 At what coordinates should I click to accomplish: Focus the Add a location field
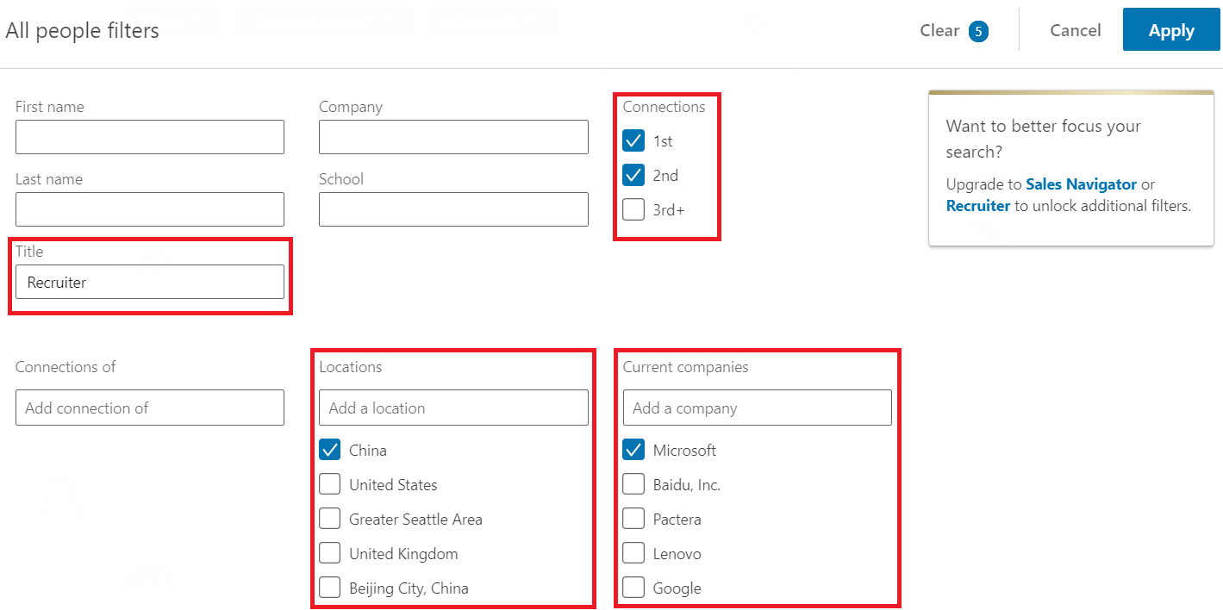(453, 408)
